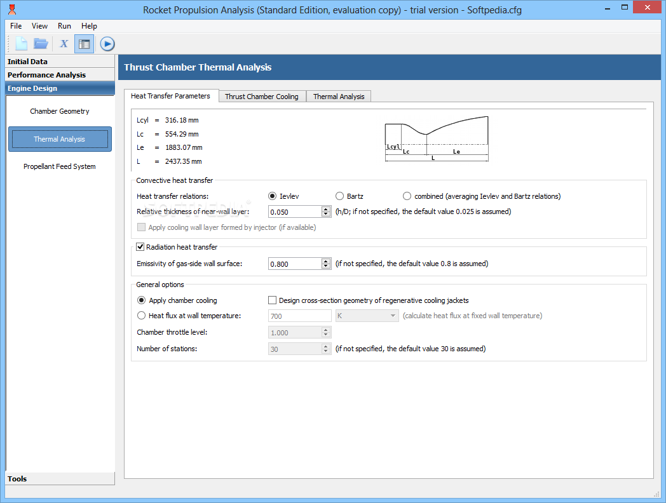The image size is (666, 503).
Task: Click the Open folder toolbar icon
Action: coord(41,44)
